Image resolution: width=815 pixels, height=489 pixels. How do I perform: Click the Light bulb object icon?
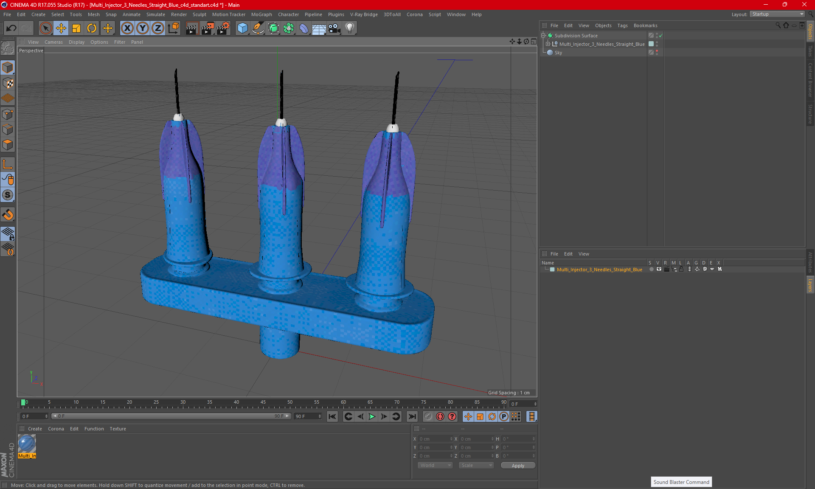tap(349, 28)
